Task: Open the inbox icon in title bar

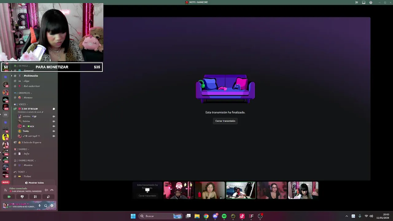Action: (x=364, y=2)
